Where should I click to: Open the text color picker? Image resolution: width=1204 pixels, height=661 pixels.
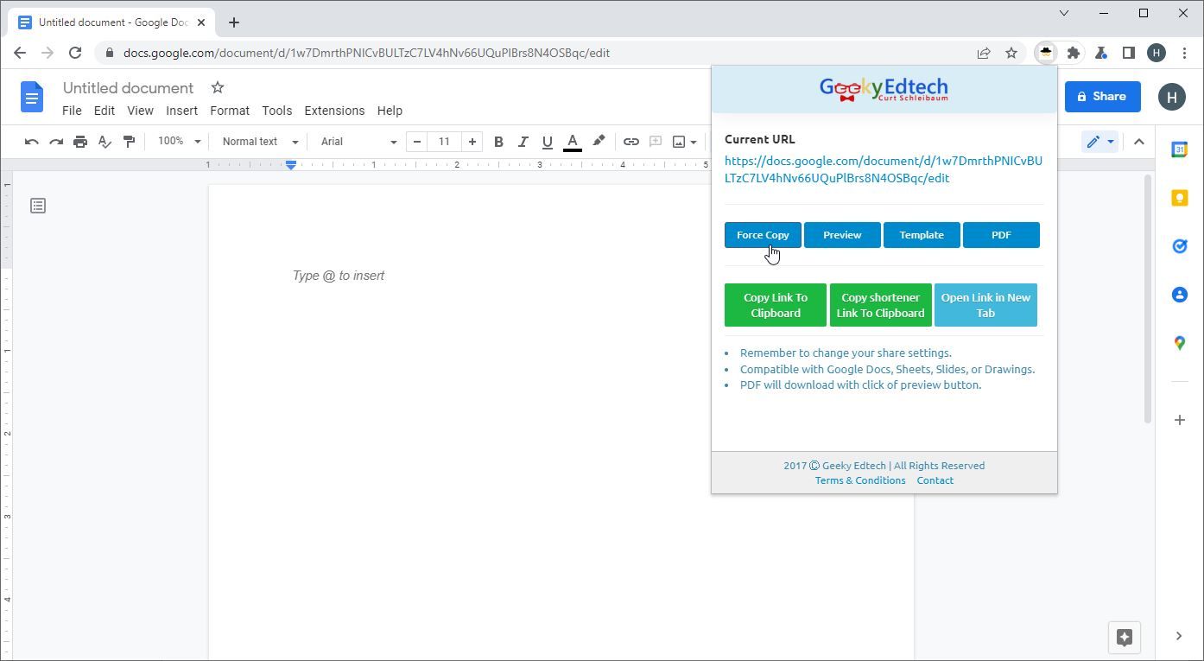572,142
